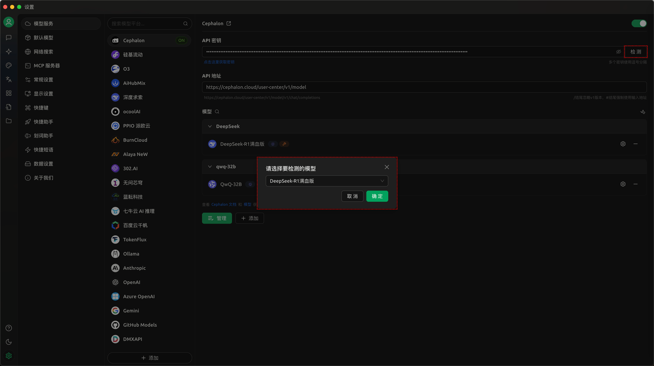The image size is (654, 366).
Task: Go to MCP 服务器 settings
Action: pos(46,66)
